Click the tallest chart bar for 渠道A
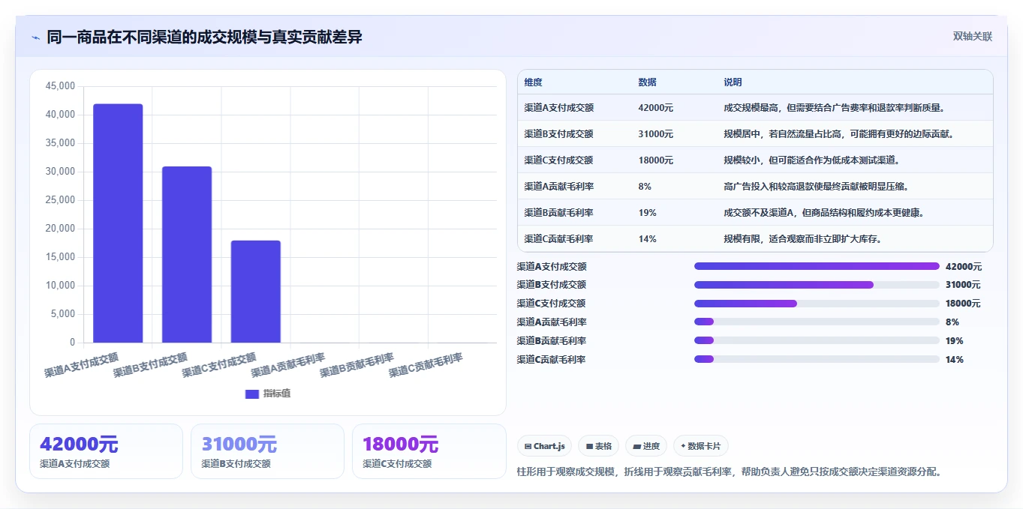This screenshot has width=1023, height=509. tap(118, 223)
